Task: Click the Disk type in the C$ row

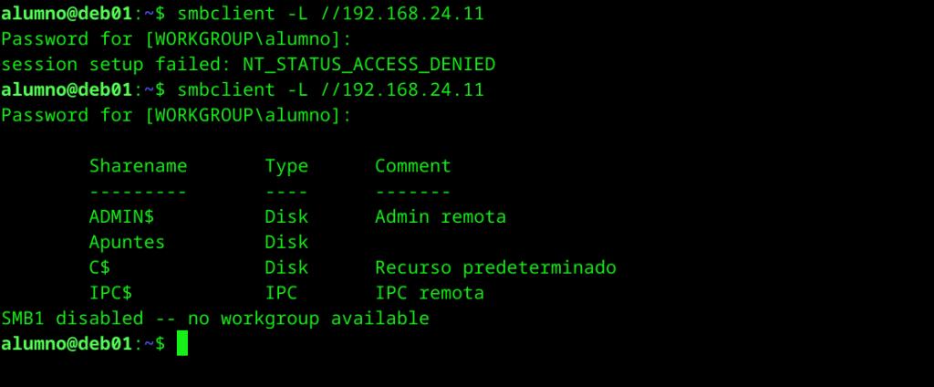Action: coord(286,268)
